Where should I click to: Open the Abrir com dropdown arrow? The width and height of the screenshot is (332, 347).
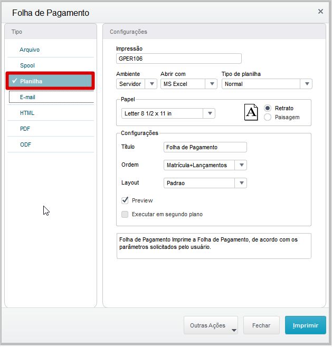click(212, 84)
